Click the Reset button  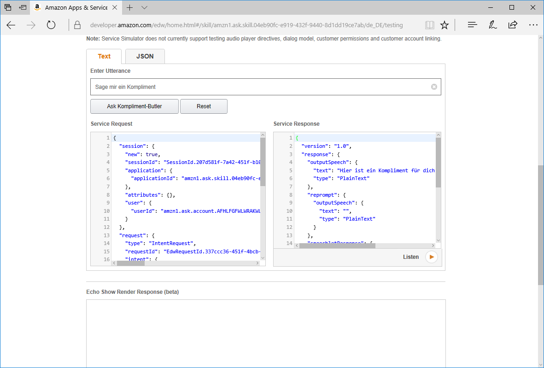coord(204,106)
